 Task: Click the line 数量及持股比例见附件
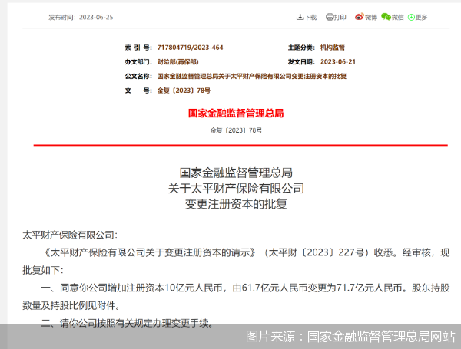click(71, 305)
